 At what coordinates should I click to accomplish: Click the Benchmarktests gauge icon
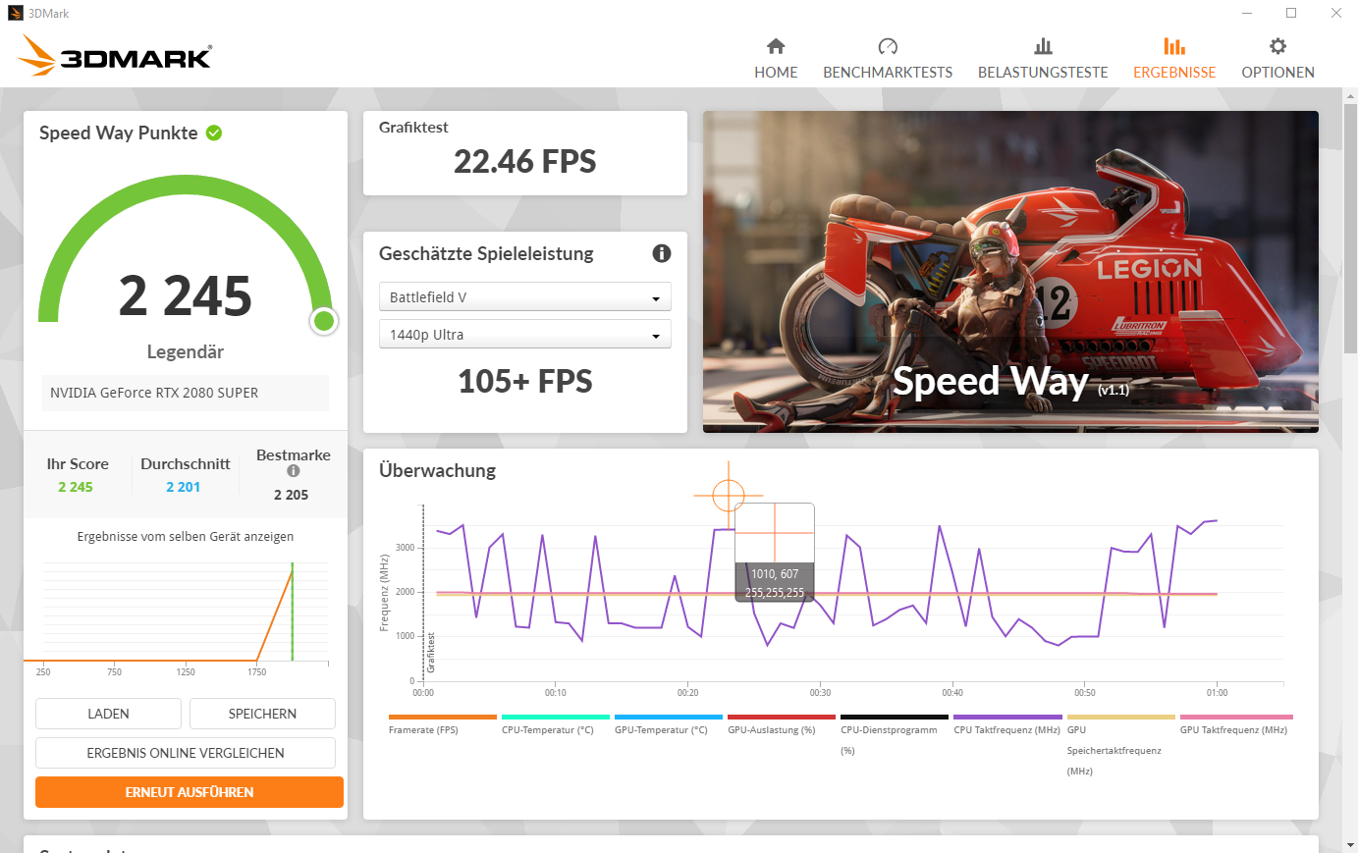click(x=888, y=46)
